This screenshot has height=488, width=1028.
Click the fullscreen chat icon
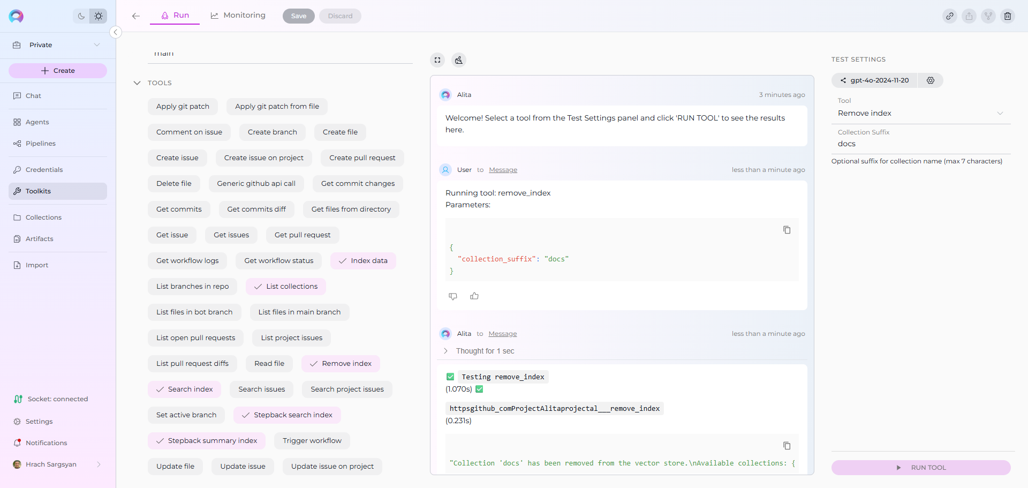pyautogui.click(x=437, y=60)
